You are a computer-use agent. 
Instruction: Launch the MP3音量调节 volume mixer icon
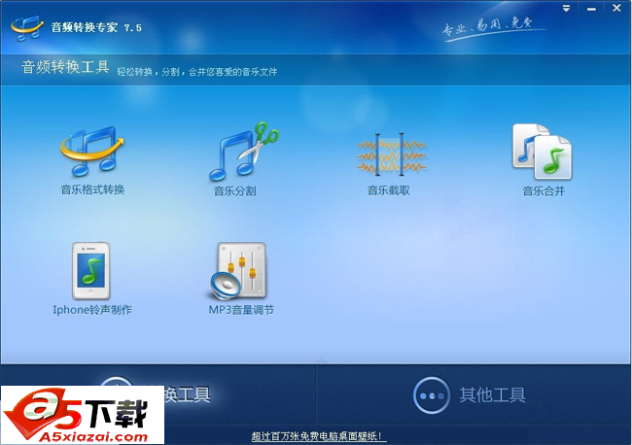pyautogui.click(x=238, y=271)
